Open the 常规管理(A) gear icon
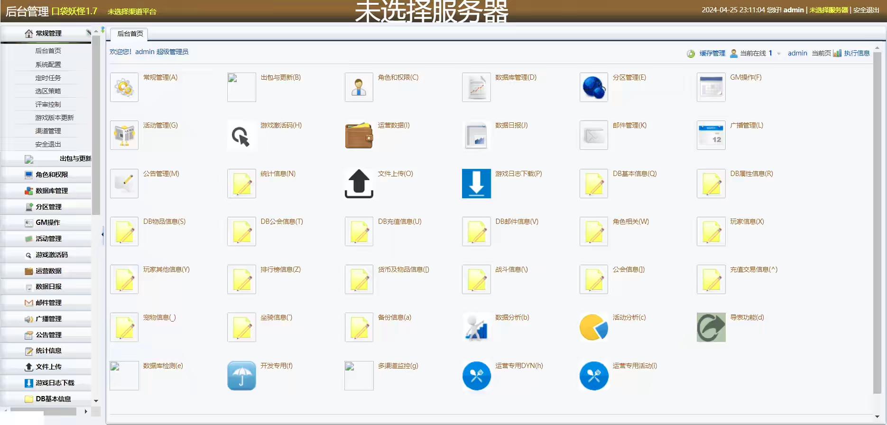Image resolution: width=887 pixels, height=425 pixels. [124, 87]
